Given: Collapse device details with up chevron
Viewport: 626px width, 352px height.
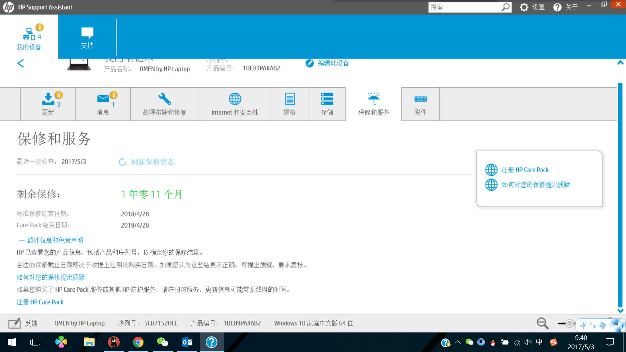Looking at the screenshot, I should point(620,63).
